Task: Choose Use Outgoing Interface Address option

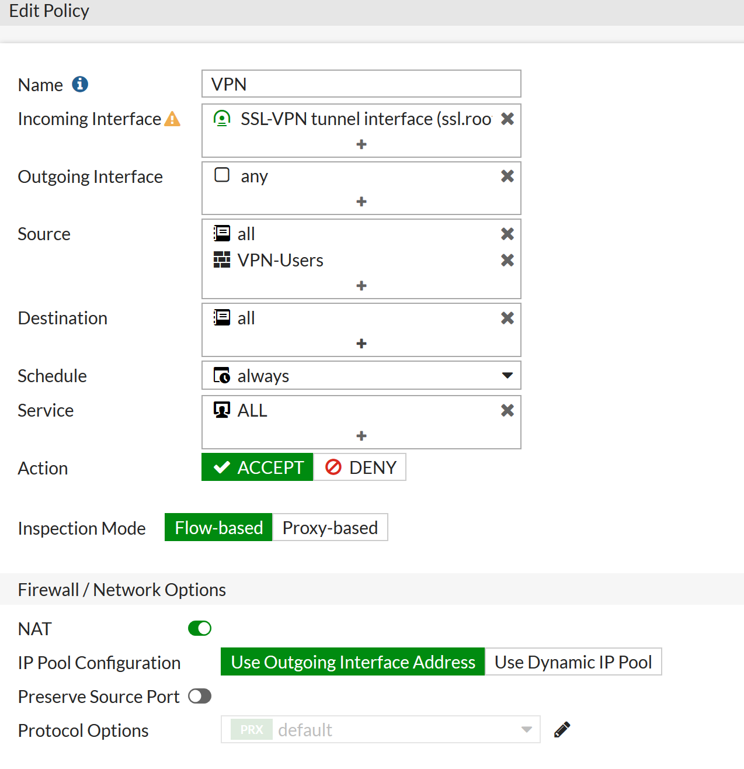Action: (353, 662)
